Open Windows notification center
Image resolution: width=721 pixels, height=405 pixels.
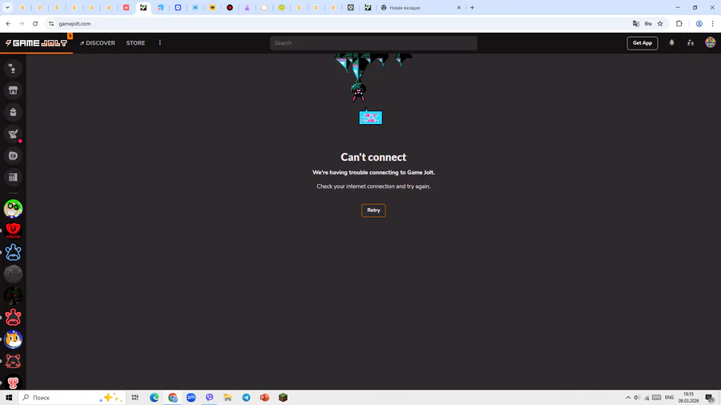tap(710, 398)
